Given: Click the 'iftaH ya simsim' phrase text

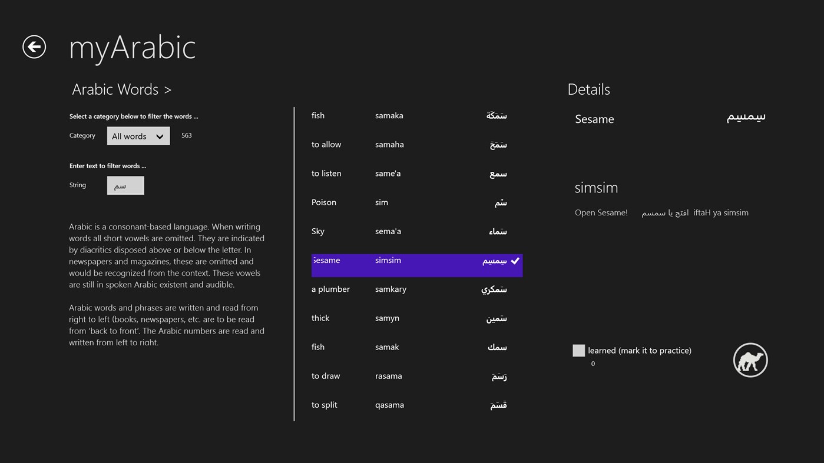Looking at the screenshot, I should coord(720,212).
